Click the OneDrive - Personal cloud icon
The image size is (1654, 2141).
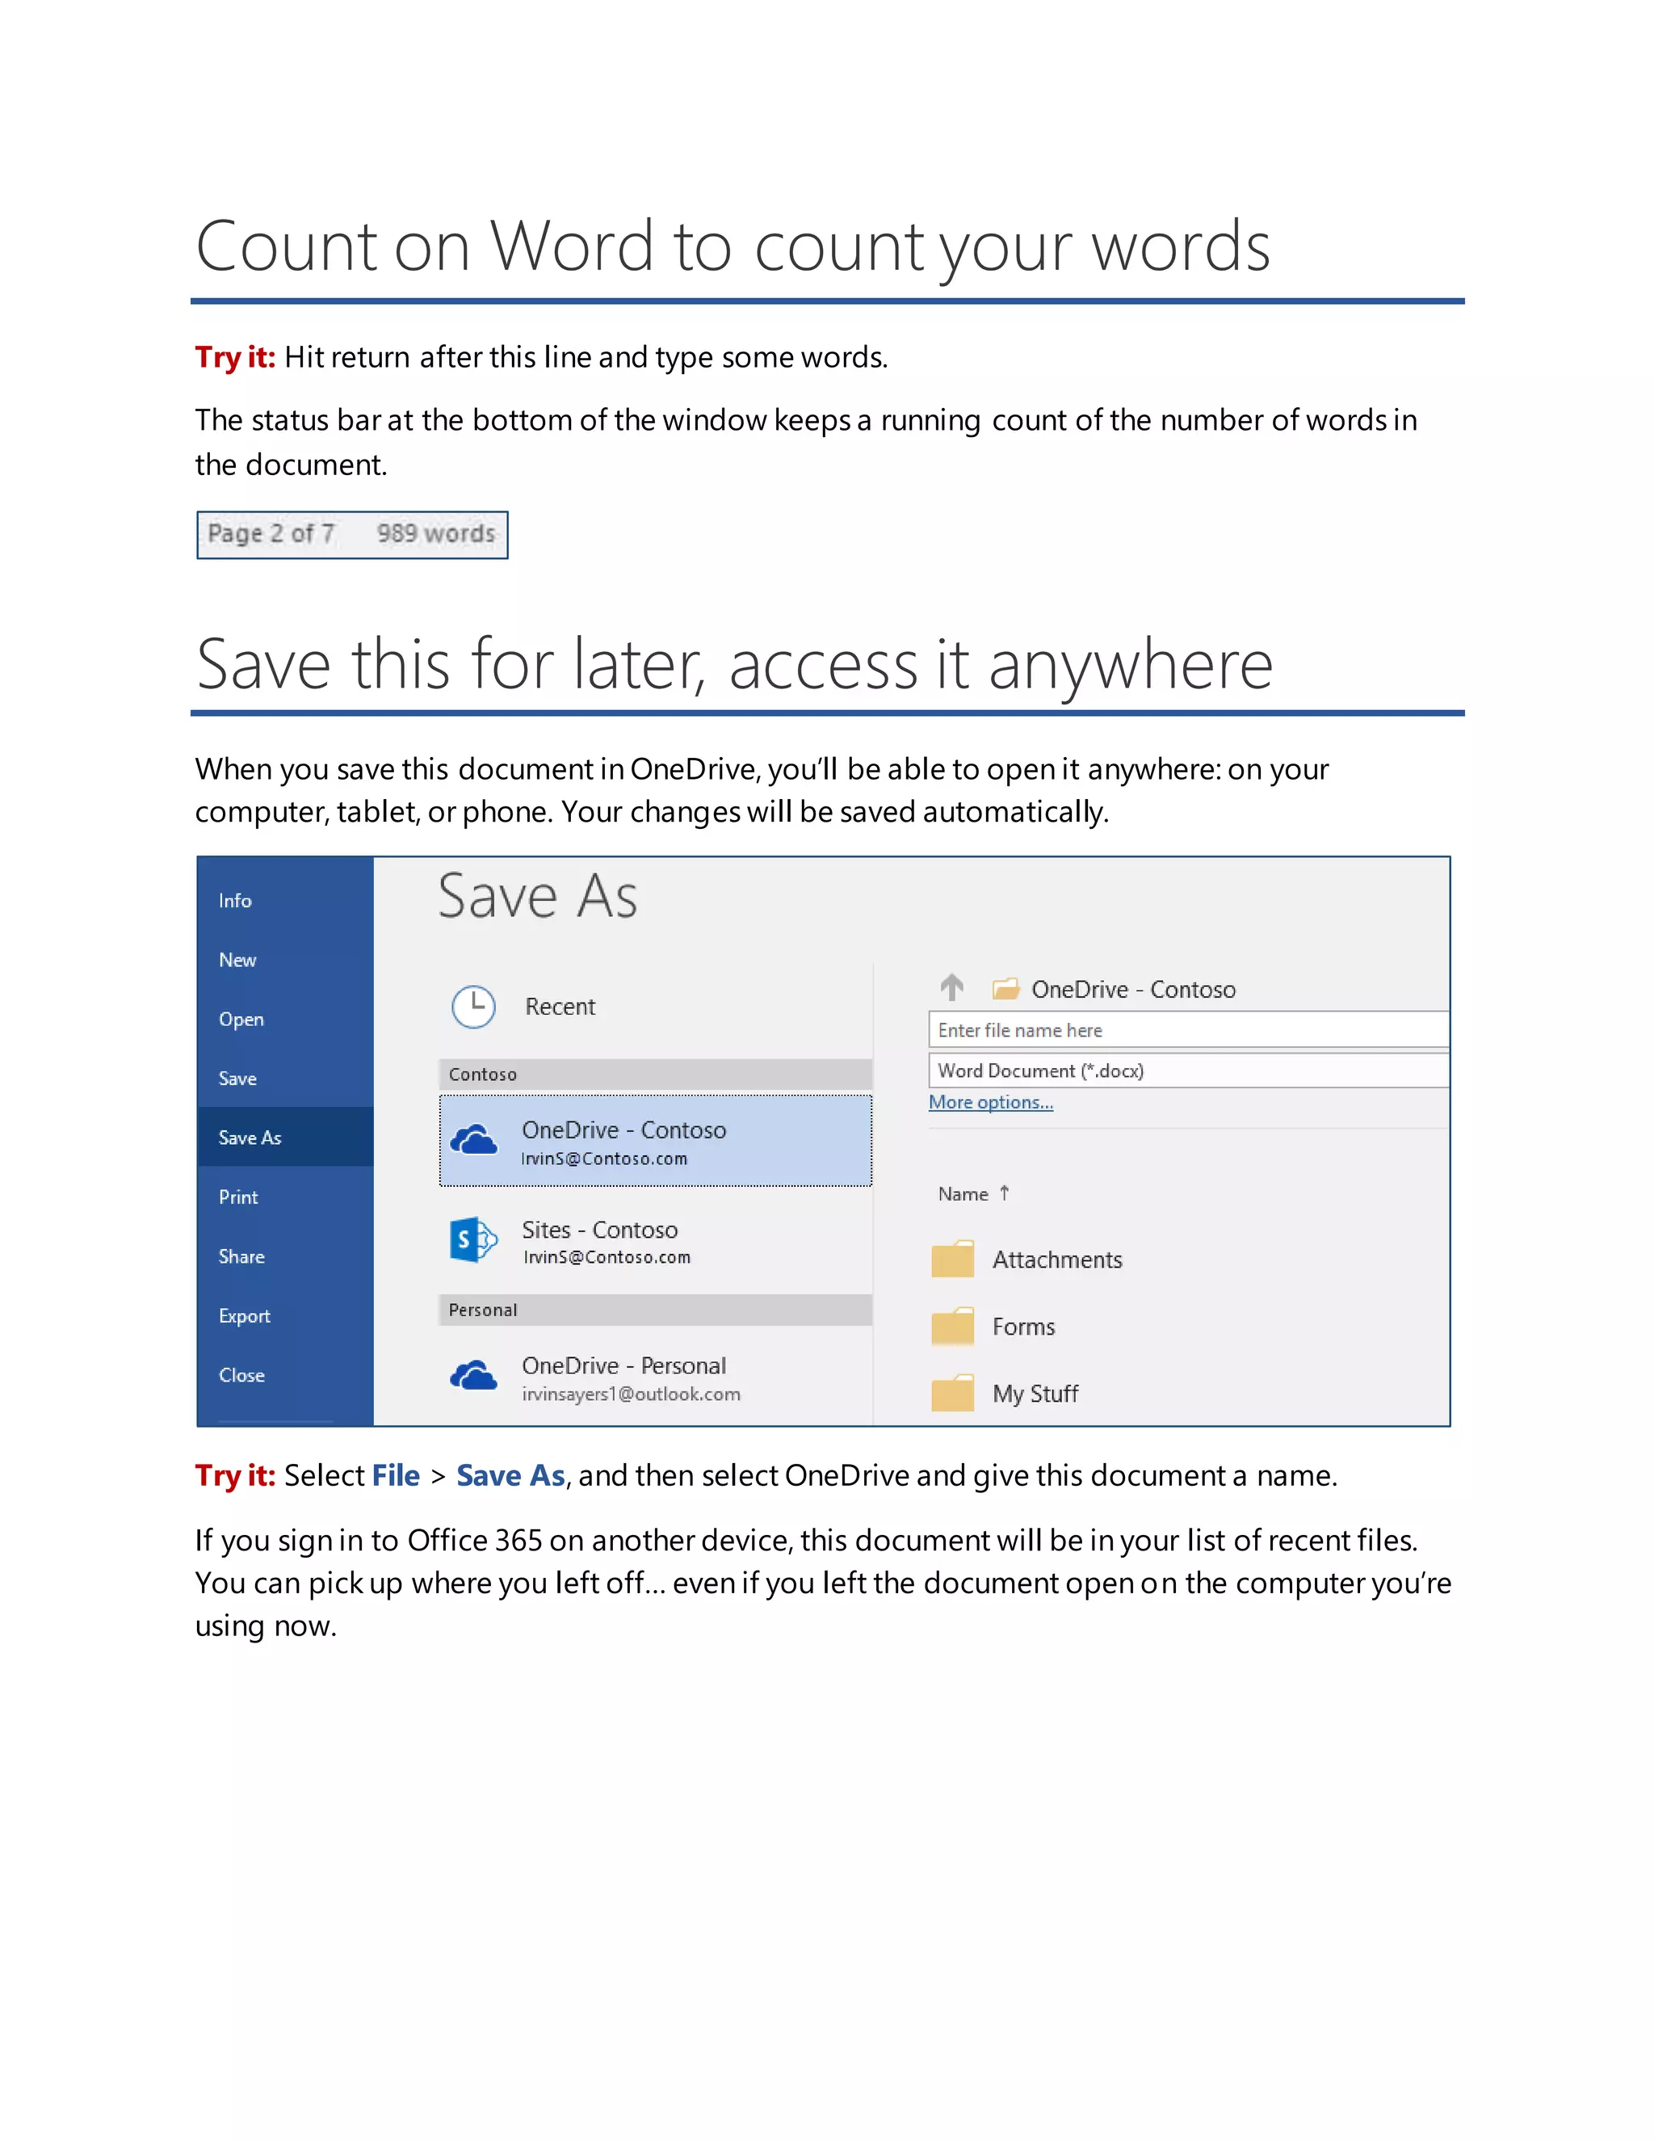click(x=473, y=1377)
